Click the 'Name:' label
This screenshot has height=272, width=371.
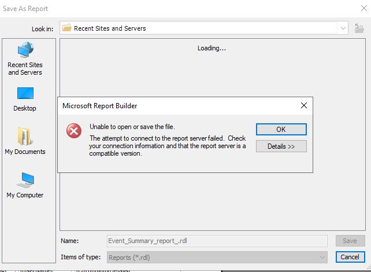pos(69,241)
